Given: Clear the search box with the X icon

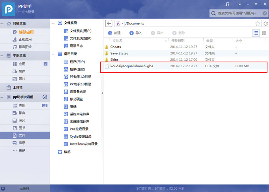Looking at the screenshot, I should pos(265,13).
